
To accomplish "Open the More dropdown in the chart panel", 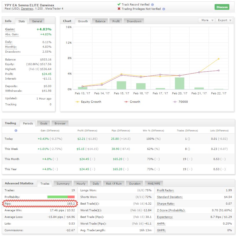I will point(207,20).
